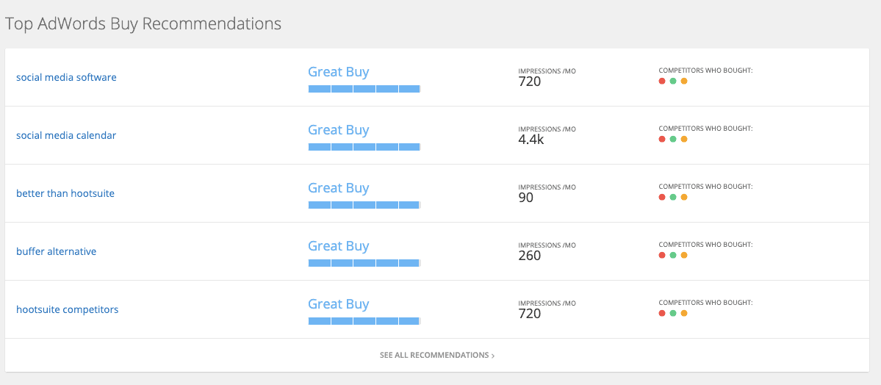Click Great Buy label for better than hootsuite
The width and height of the screenshot is (881, 385).
point(338,188)
